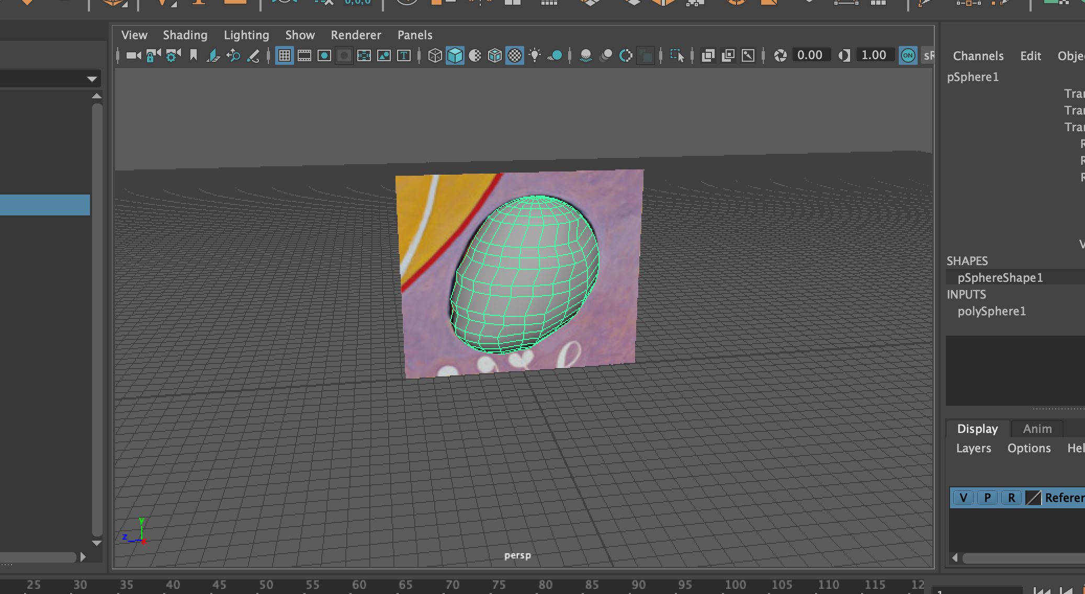
Task: Switch viewport to Wireframe display
Action: [435, 55]
